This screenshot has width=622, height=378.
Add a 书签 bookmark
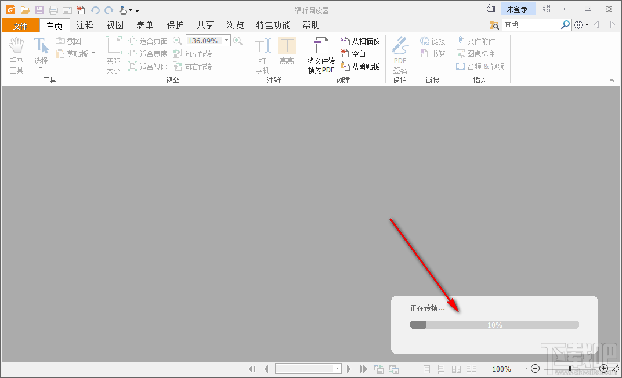pyautogui.click(x=432, y=53)
